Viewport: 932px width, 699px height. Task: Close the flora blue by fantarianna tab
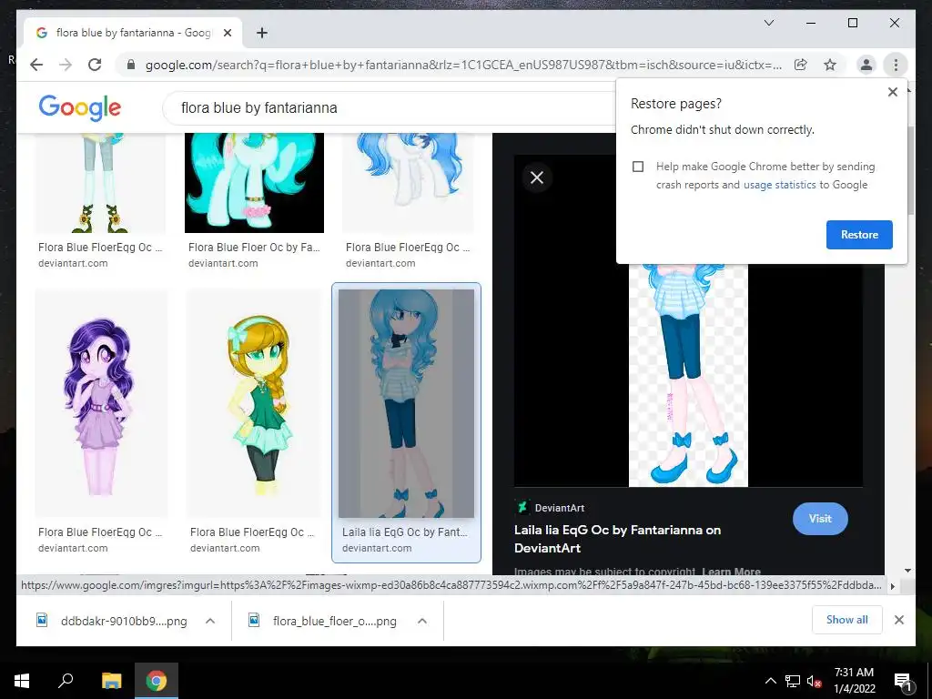(x=227, y=33)
